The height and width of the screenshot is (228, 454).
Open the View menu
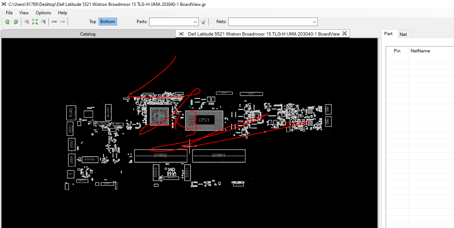tap(24, 13)
